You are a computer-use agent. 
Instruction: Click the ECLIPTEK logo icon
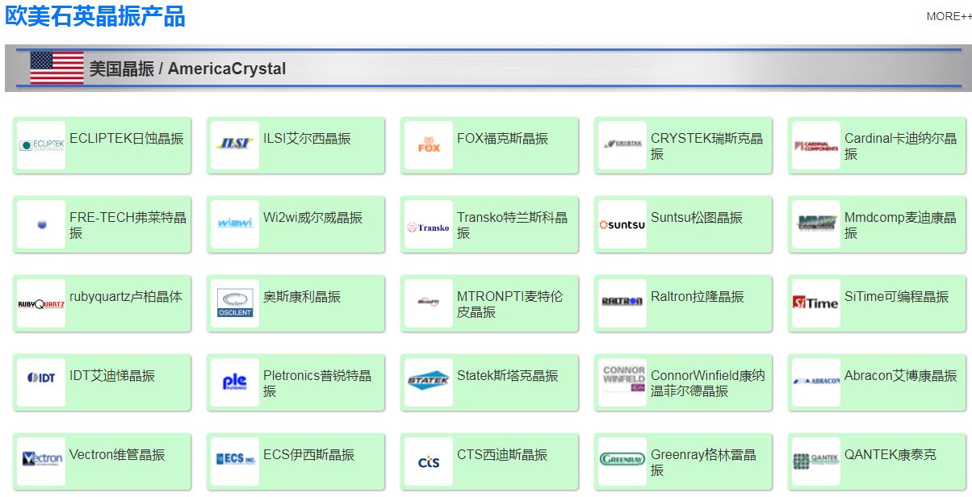41,145
